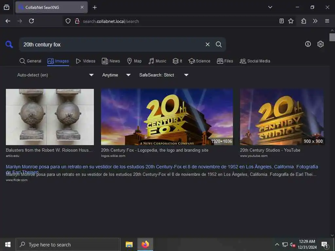Image resolution: width=335 pixels, height=251 pixels.
Task: Open the notification center icon
Action: pos(325,245)
